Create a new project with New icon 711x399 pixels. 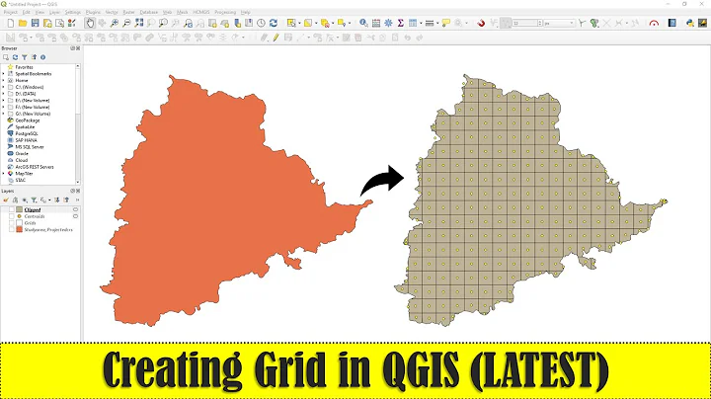[x=11, y=23]
